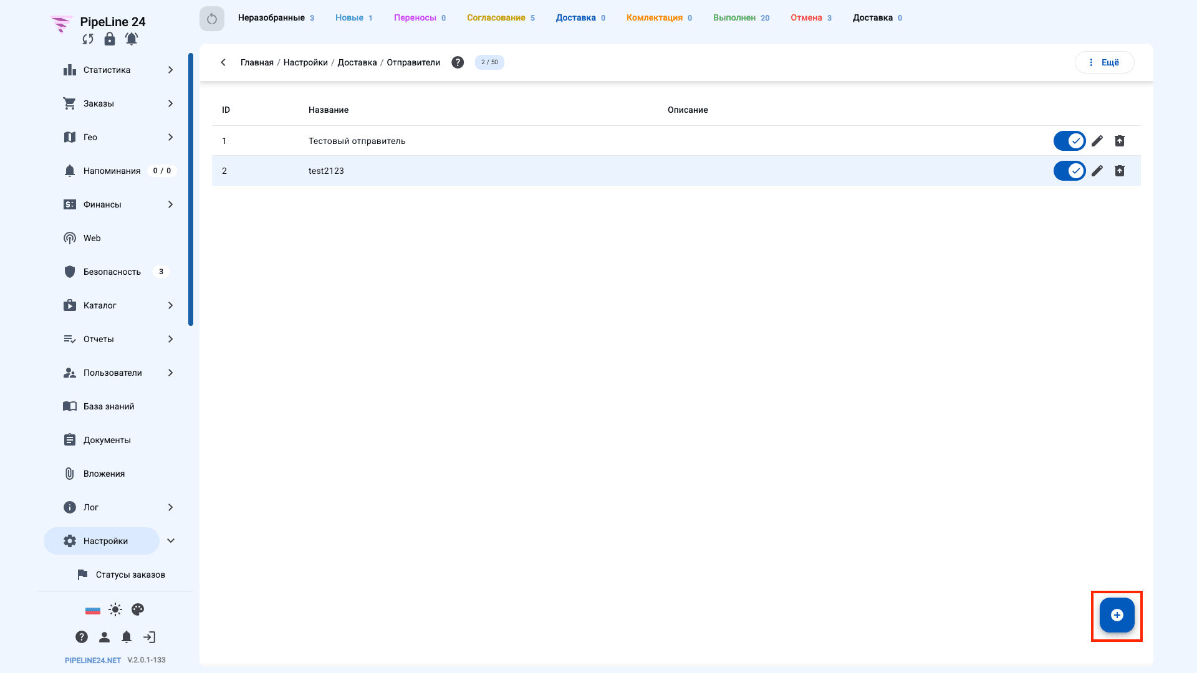Expand the Гео sidebar section
Image resolution: width=1197 pixels, height=673 pixels.
point(170,137)
